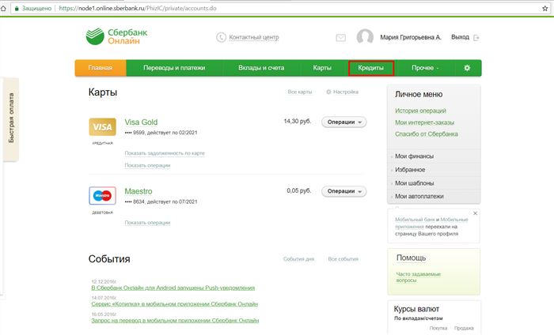This screenshot has width=554, height=335.
Task: Expand Избранное section
Action: coord(410,170)
